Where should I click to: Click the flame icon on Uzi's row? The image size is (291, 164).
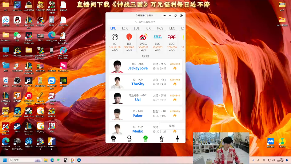point(175,100)
